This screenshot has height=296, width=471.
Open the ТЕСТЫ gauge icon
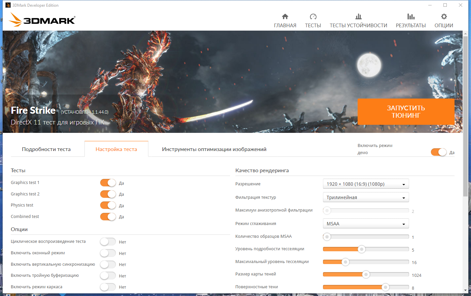pyautogui.click(x=313, y=17)
